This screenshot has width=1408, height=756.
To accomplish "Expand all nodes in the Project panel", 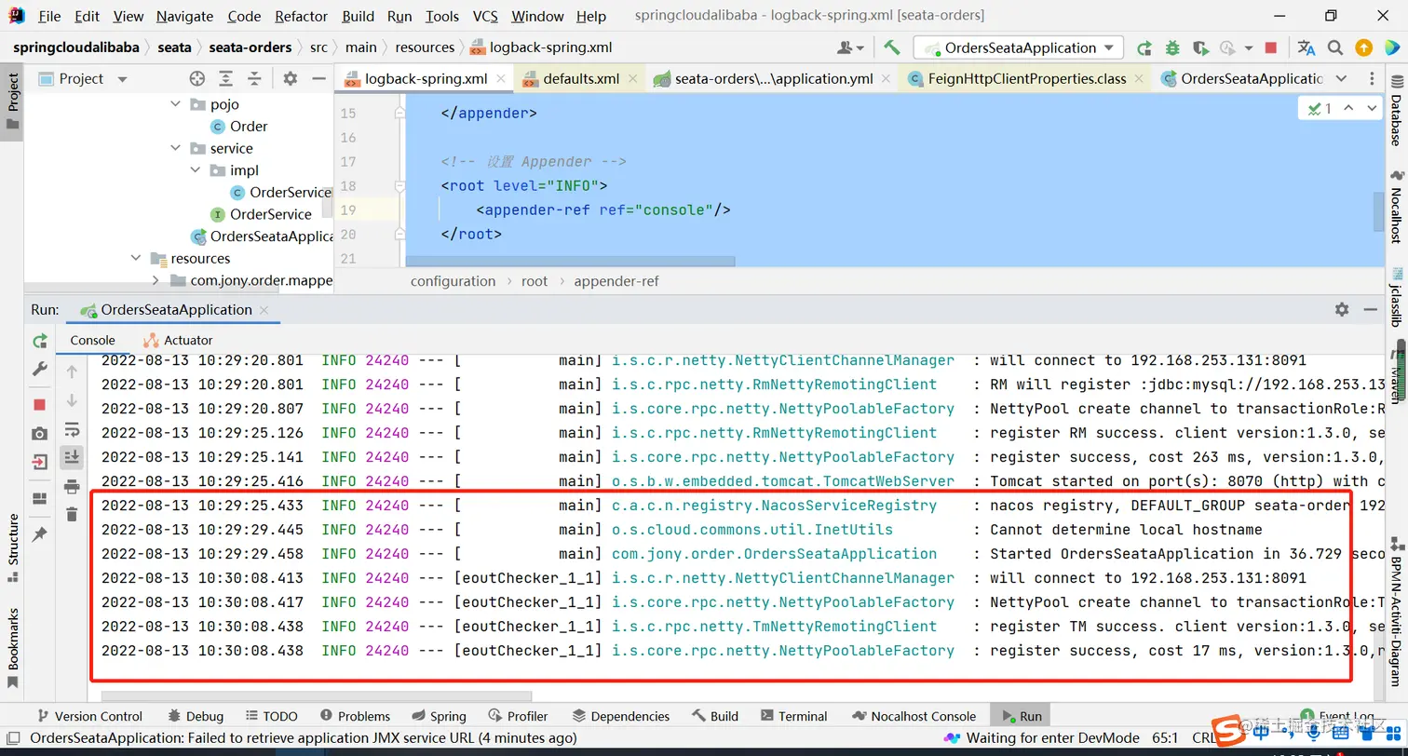I will [225, 78].
